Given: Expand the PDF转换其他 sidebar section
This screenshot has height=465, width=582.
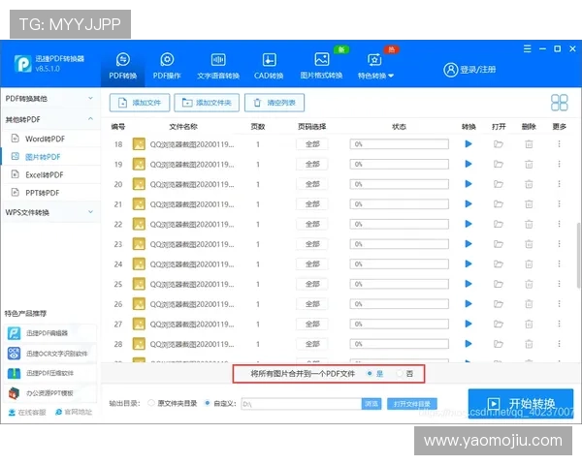Looking at the screenshot, I should tap(48, 99).
